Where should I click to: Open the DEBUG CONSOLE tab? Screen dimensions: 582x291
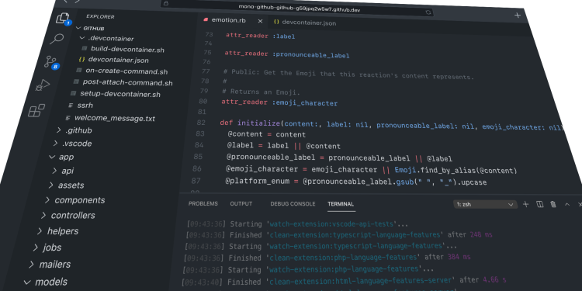(x=293, y=204)
